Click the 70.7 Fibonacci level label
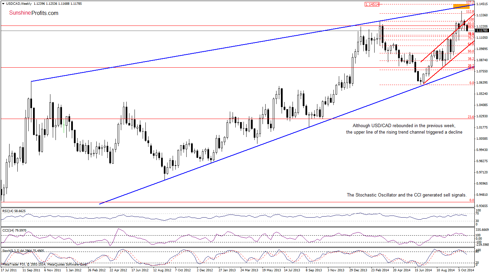 (x=471, y=38)
